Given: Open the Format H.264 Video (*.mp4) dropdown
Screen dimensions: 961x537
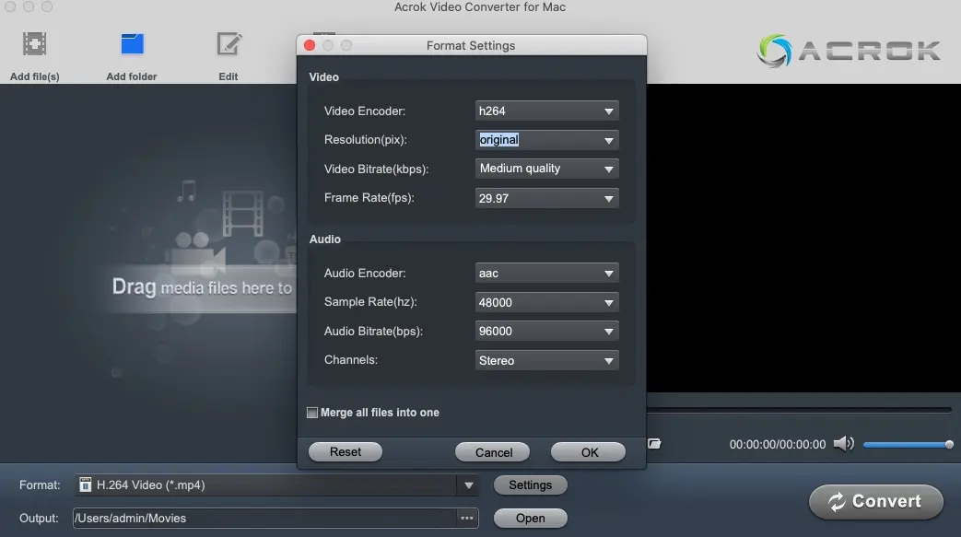Looking at the screenshot, I should [276, 485].
